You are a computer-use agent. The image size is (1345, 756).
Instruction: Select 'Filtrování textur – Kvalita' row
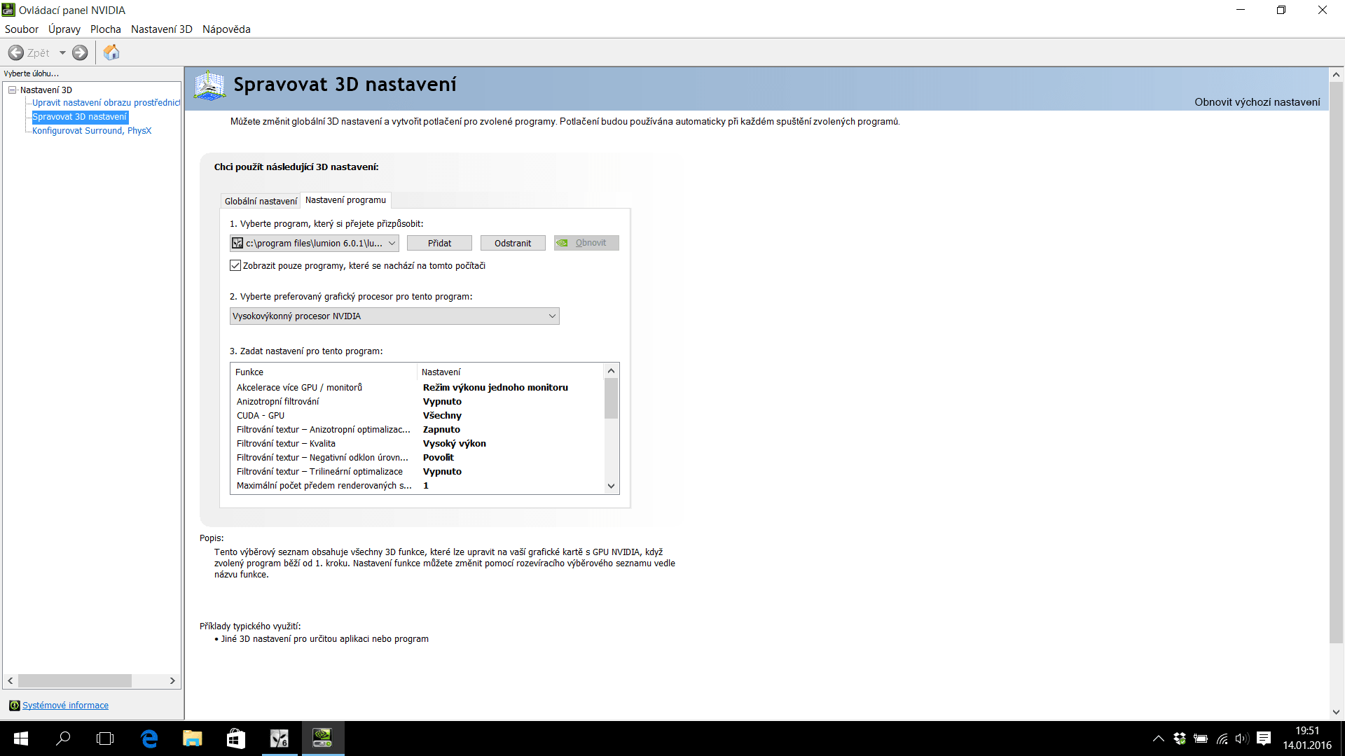[417, 444]
